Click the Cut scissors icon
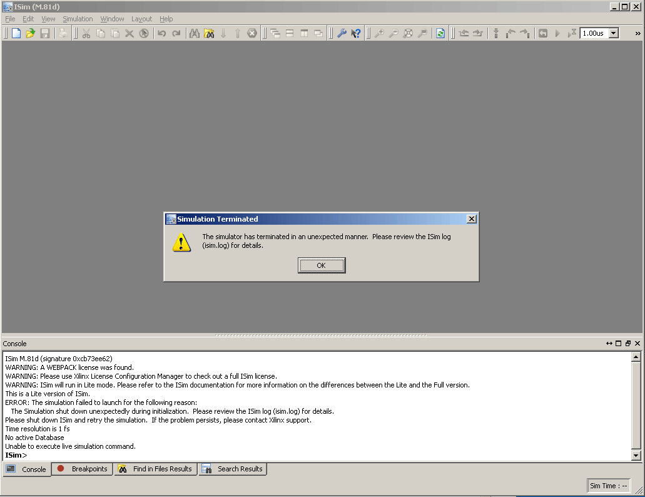This screenshot has height=497, width=645. click(x=86, y=33)
